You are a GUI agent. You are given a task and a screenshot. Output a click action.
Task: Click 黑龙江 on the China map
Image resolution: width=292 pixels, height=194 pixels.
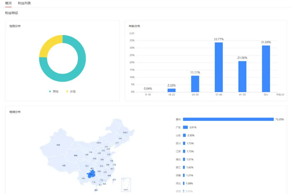[x=125, y=133]
